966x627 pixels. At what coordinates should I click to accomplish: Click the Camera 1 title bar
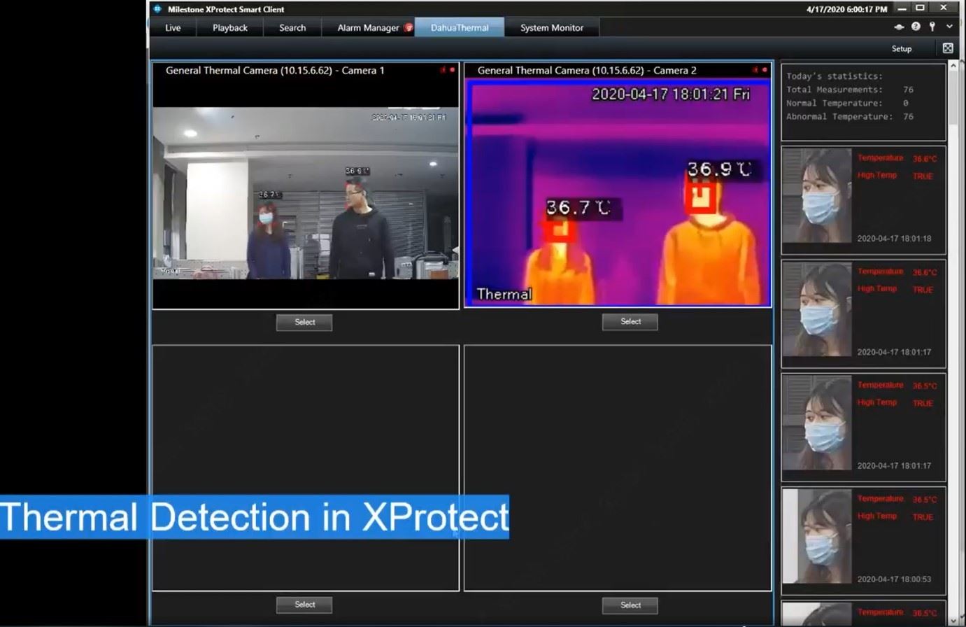pyautogui.click(x=306, y=70)
